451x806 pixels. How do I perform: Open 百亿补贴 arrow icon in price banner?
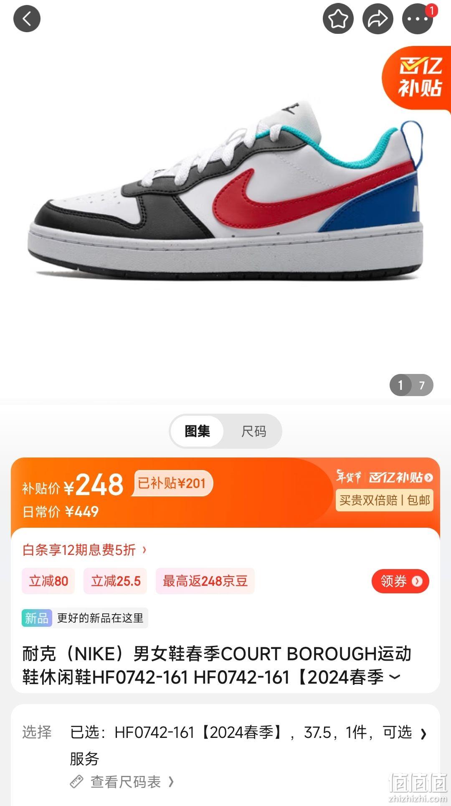tap(428, 477)
